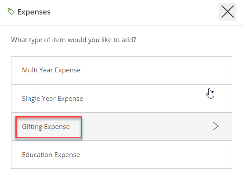Add an Education Expense item
This screenshot has height=182, width=244.
click(x=121, y=155)
